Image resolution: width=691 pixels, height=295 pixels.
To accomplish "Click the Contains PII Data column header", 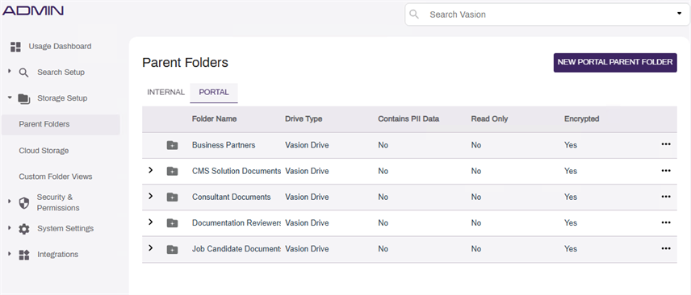I will (408, 118).
